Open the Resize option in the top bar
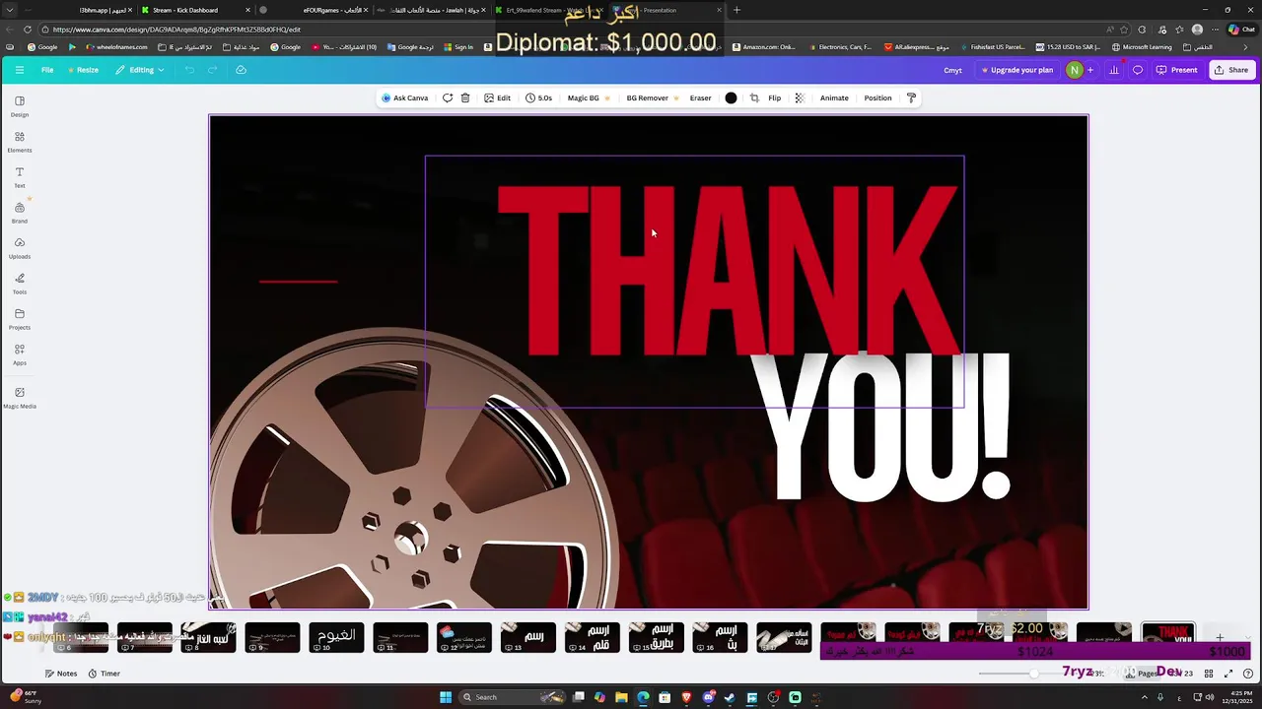Viewport: 1262px width, 709px height. tap(84, 70)
